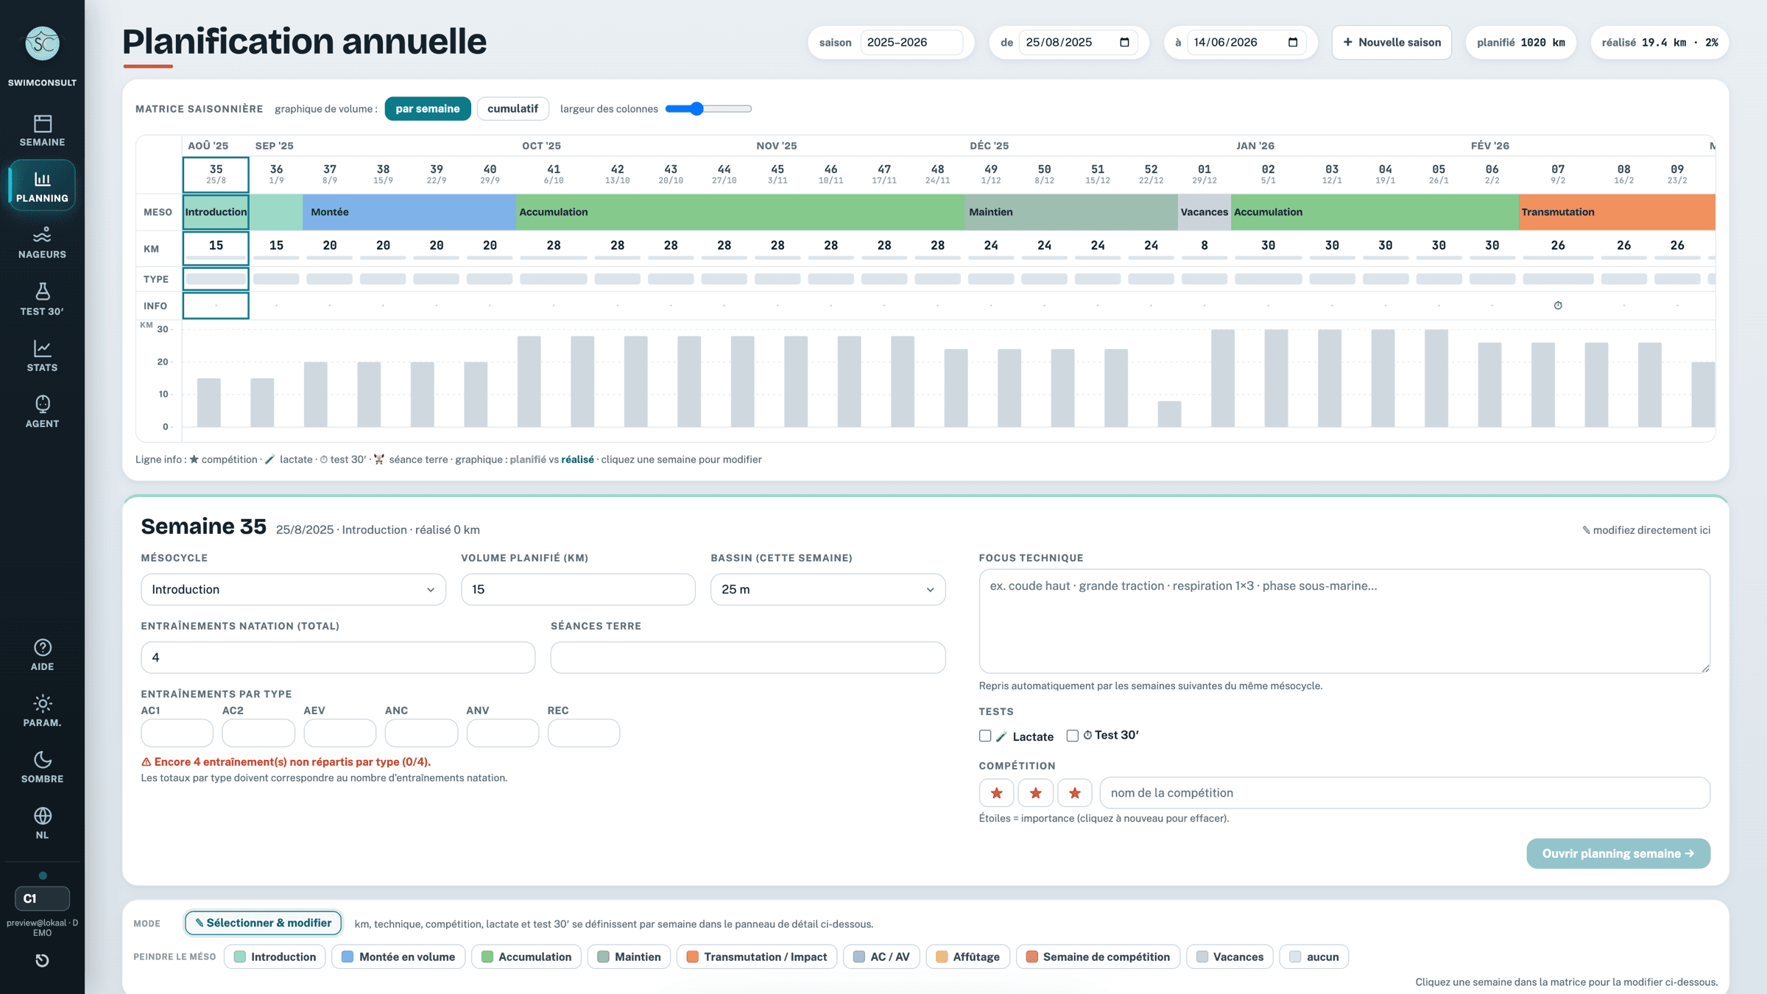Click the nom de la compétition field
The image size is (1767, 994).
pyautogui.click(x=1405, y=793)
